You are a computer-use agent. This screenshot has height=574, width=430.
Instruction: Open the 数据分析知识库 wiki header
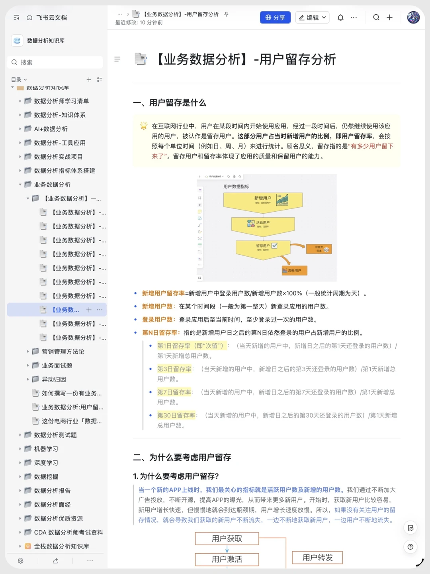(x=39, y=41)
